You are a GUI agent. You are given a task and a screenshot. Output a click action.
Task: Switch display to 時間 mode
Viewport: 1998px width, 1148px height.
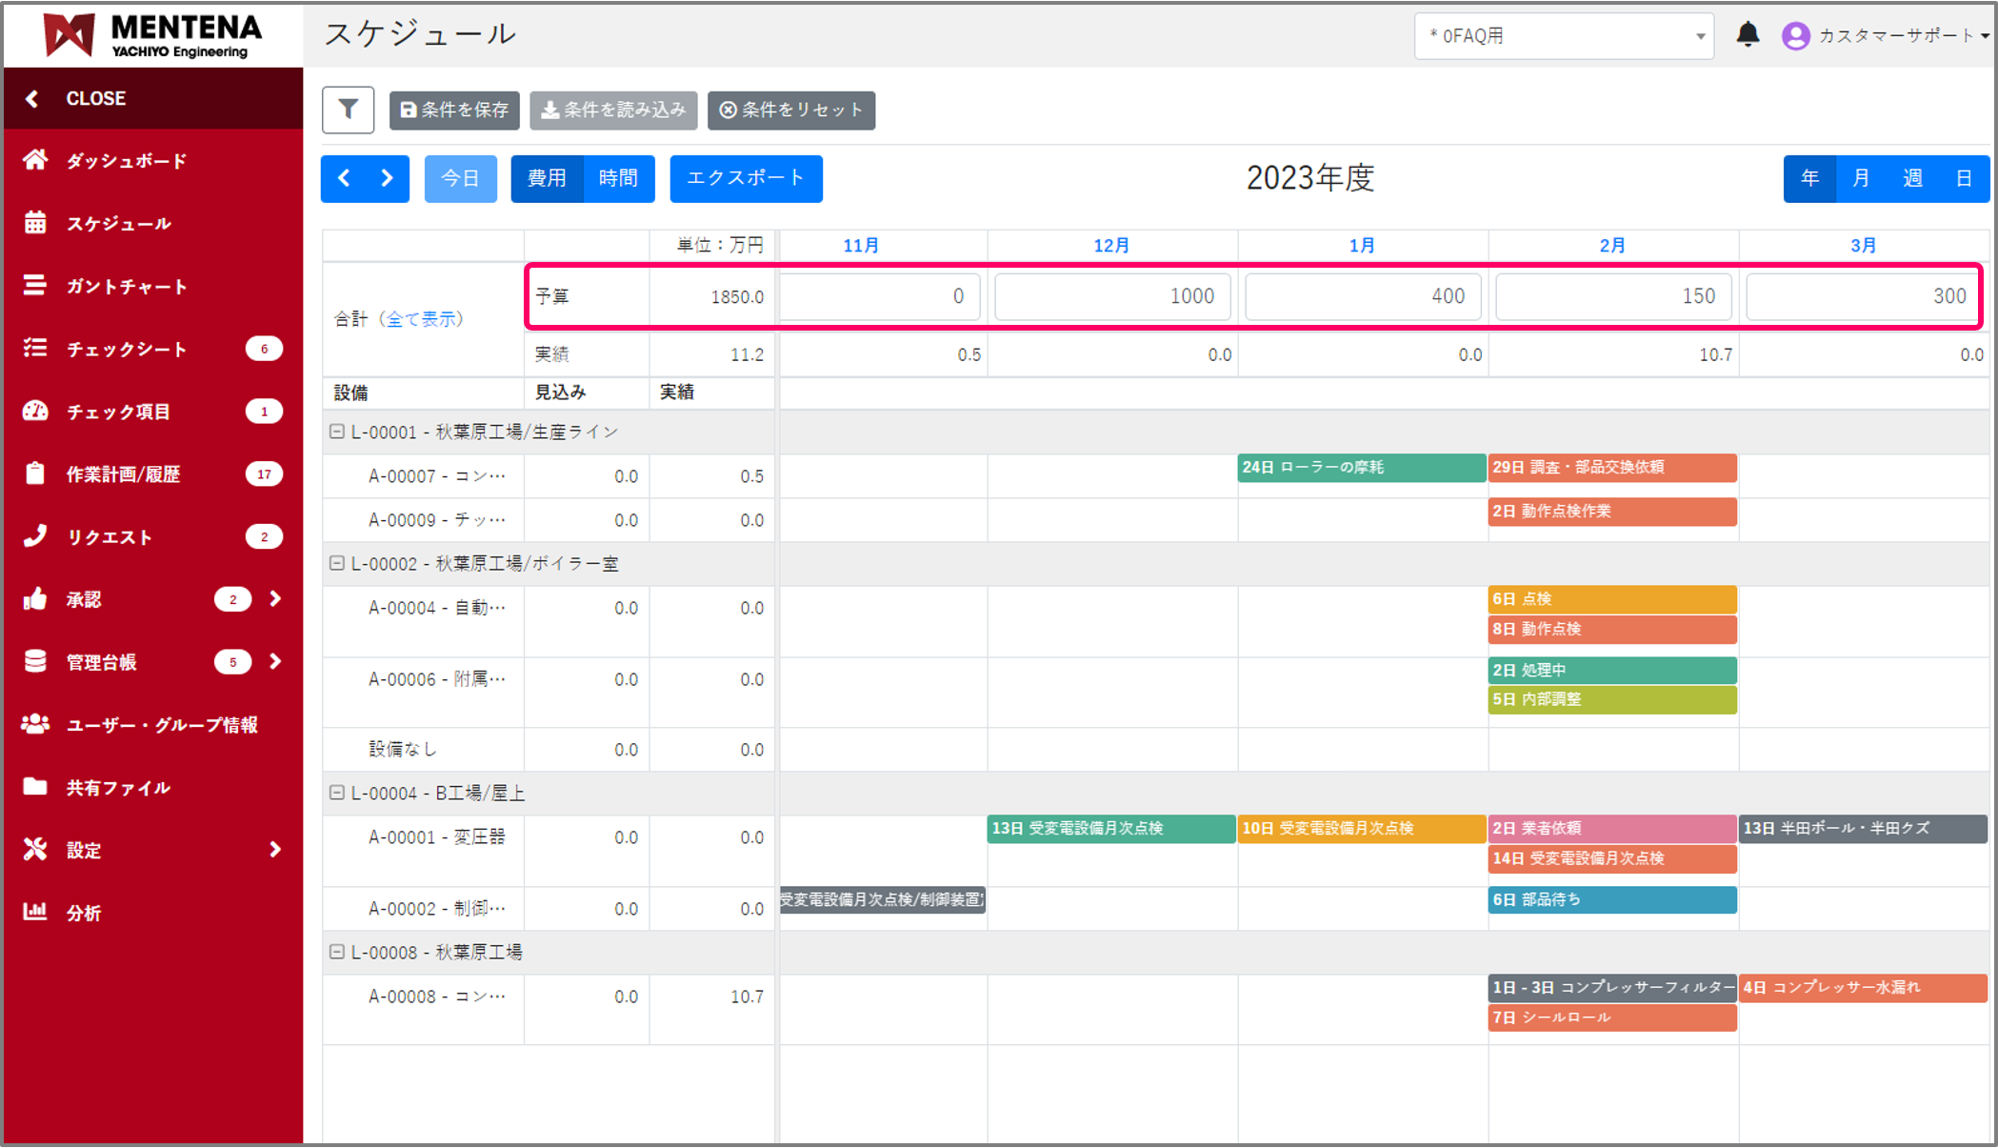tap(618, 178)
